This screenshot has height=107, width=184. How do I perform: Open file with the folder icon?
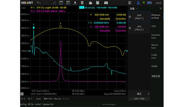[90, 3]
